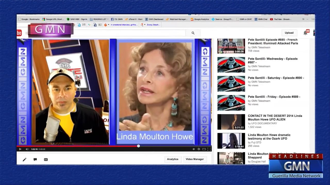Open the Fuji STD channel name
The image size is (330, 185).
coord(256,142)
